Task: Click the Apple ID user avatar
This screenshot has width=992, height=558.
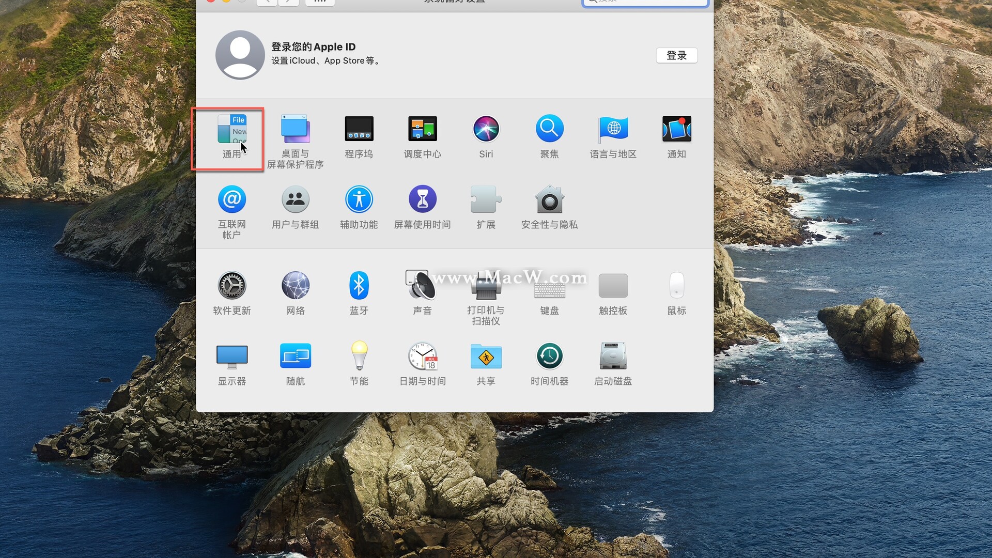Action: click(x=240, y=55)
